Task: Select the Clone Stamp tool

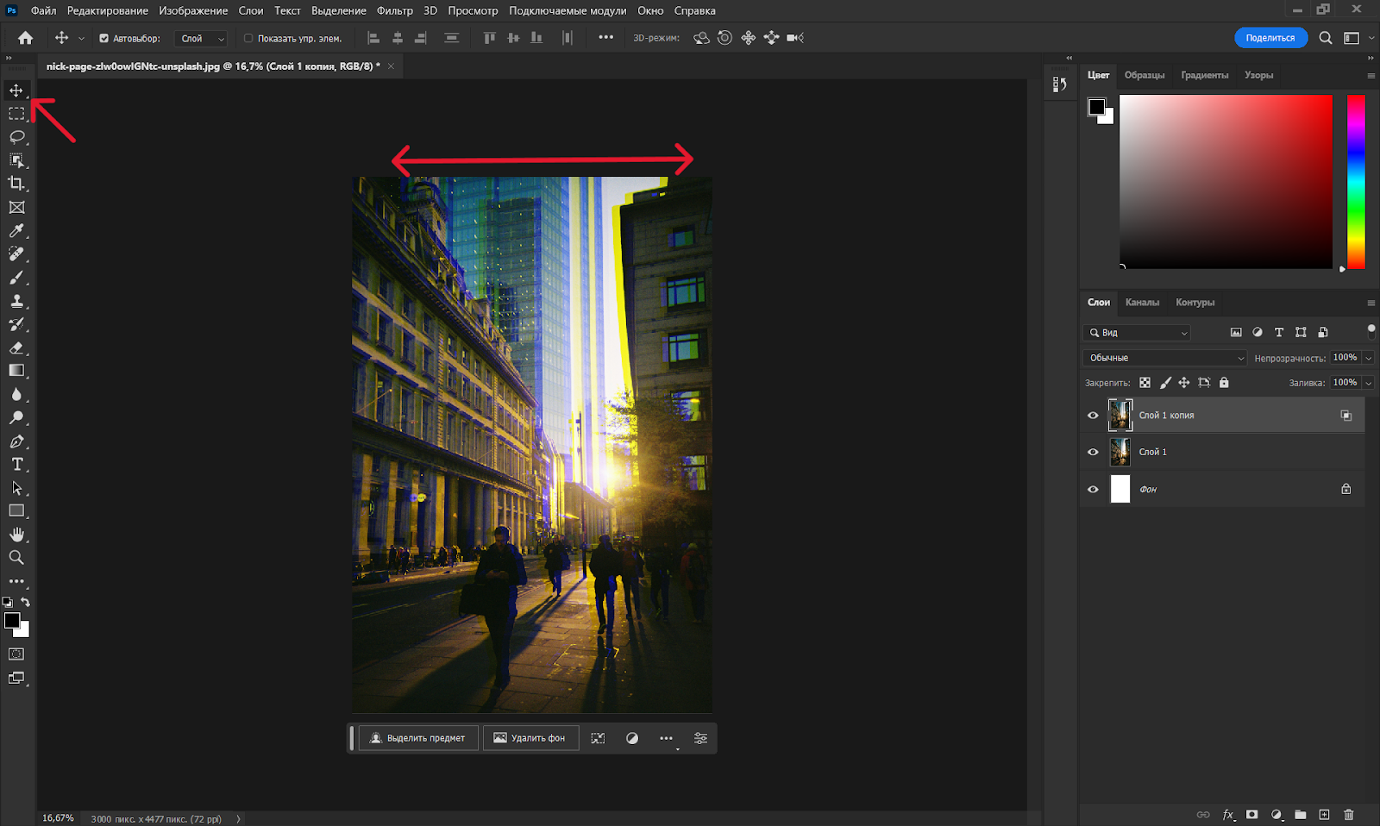Action: pyautogui.click(x=16, y=302)
